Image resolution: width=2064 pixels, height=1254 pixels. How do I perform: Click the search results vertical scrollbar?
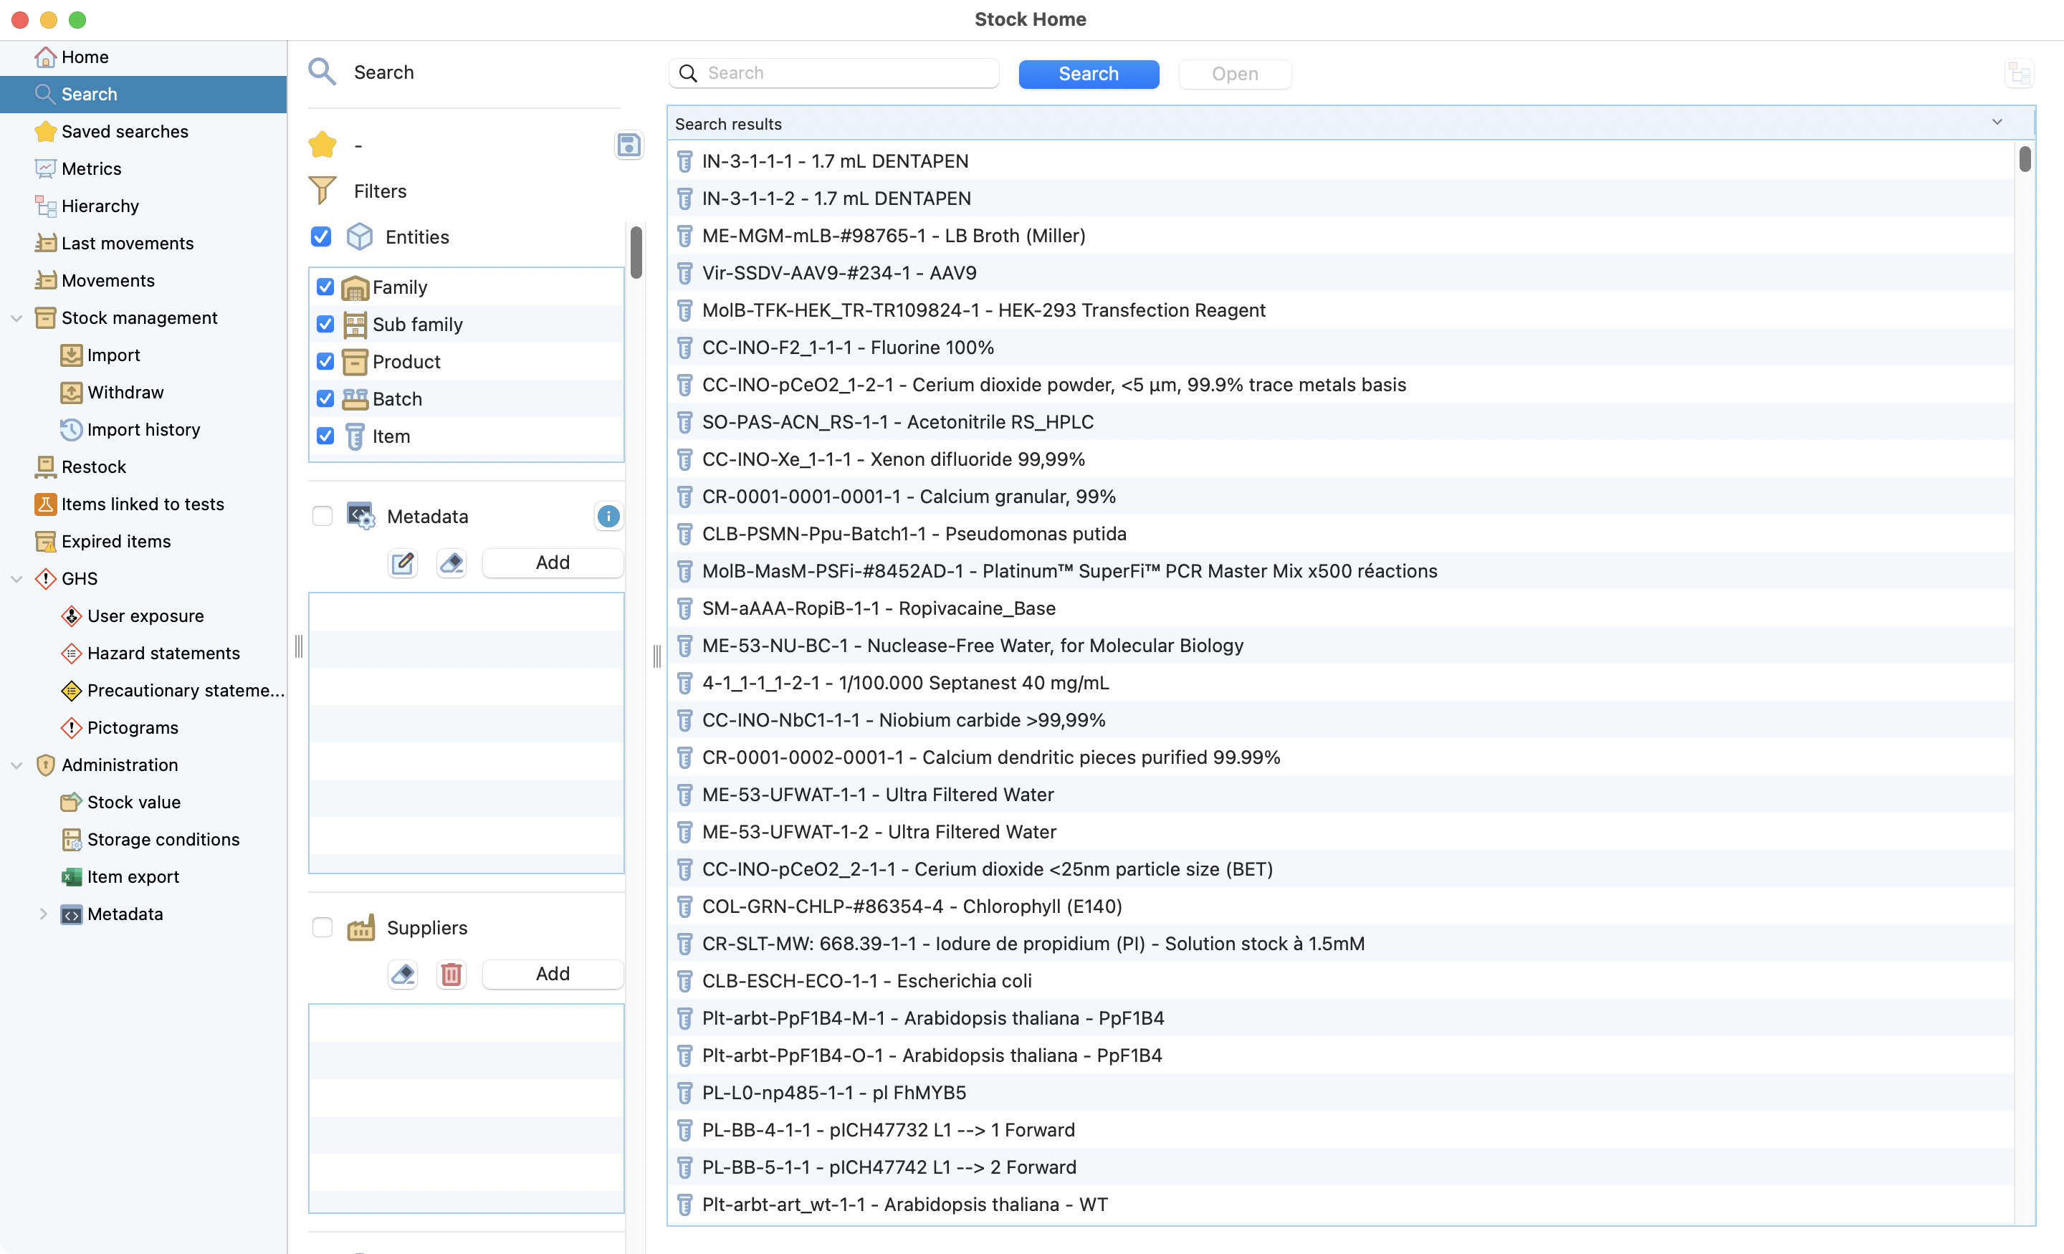click(2024, 159)
